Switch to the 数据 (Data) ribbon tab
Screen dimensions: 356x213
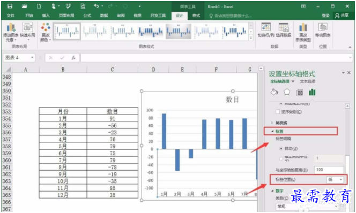tap(104, 16)
